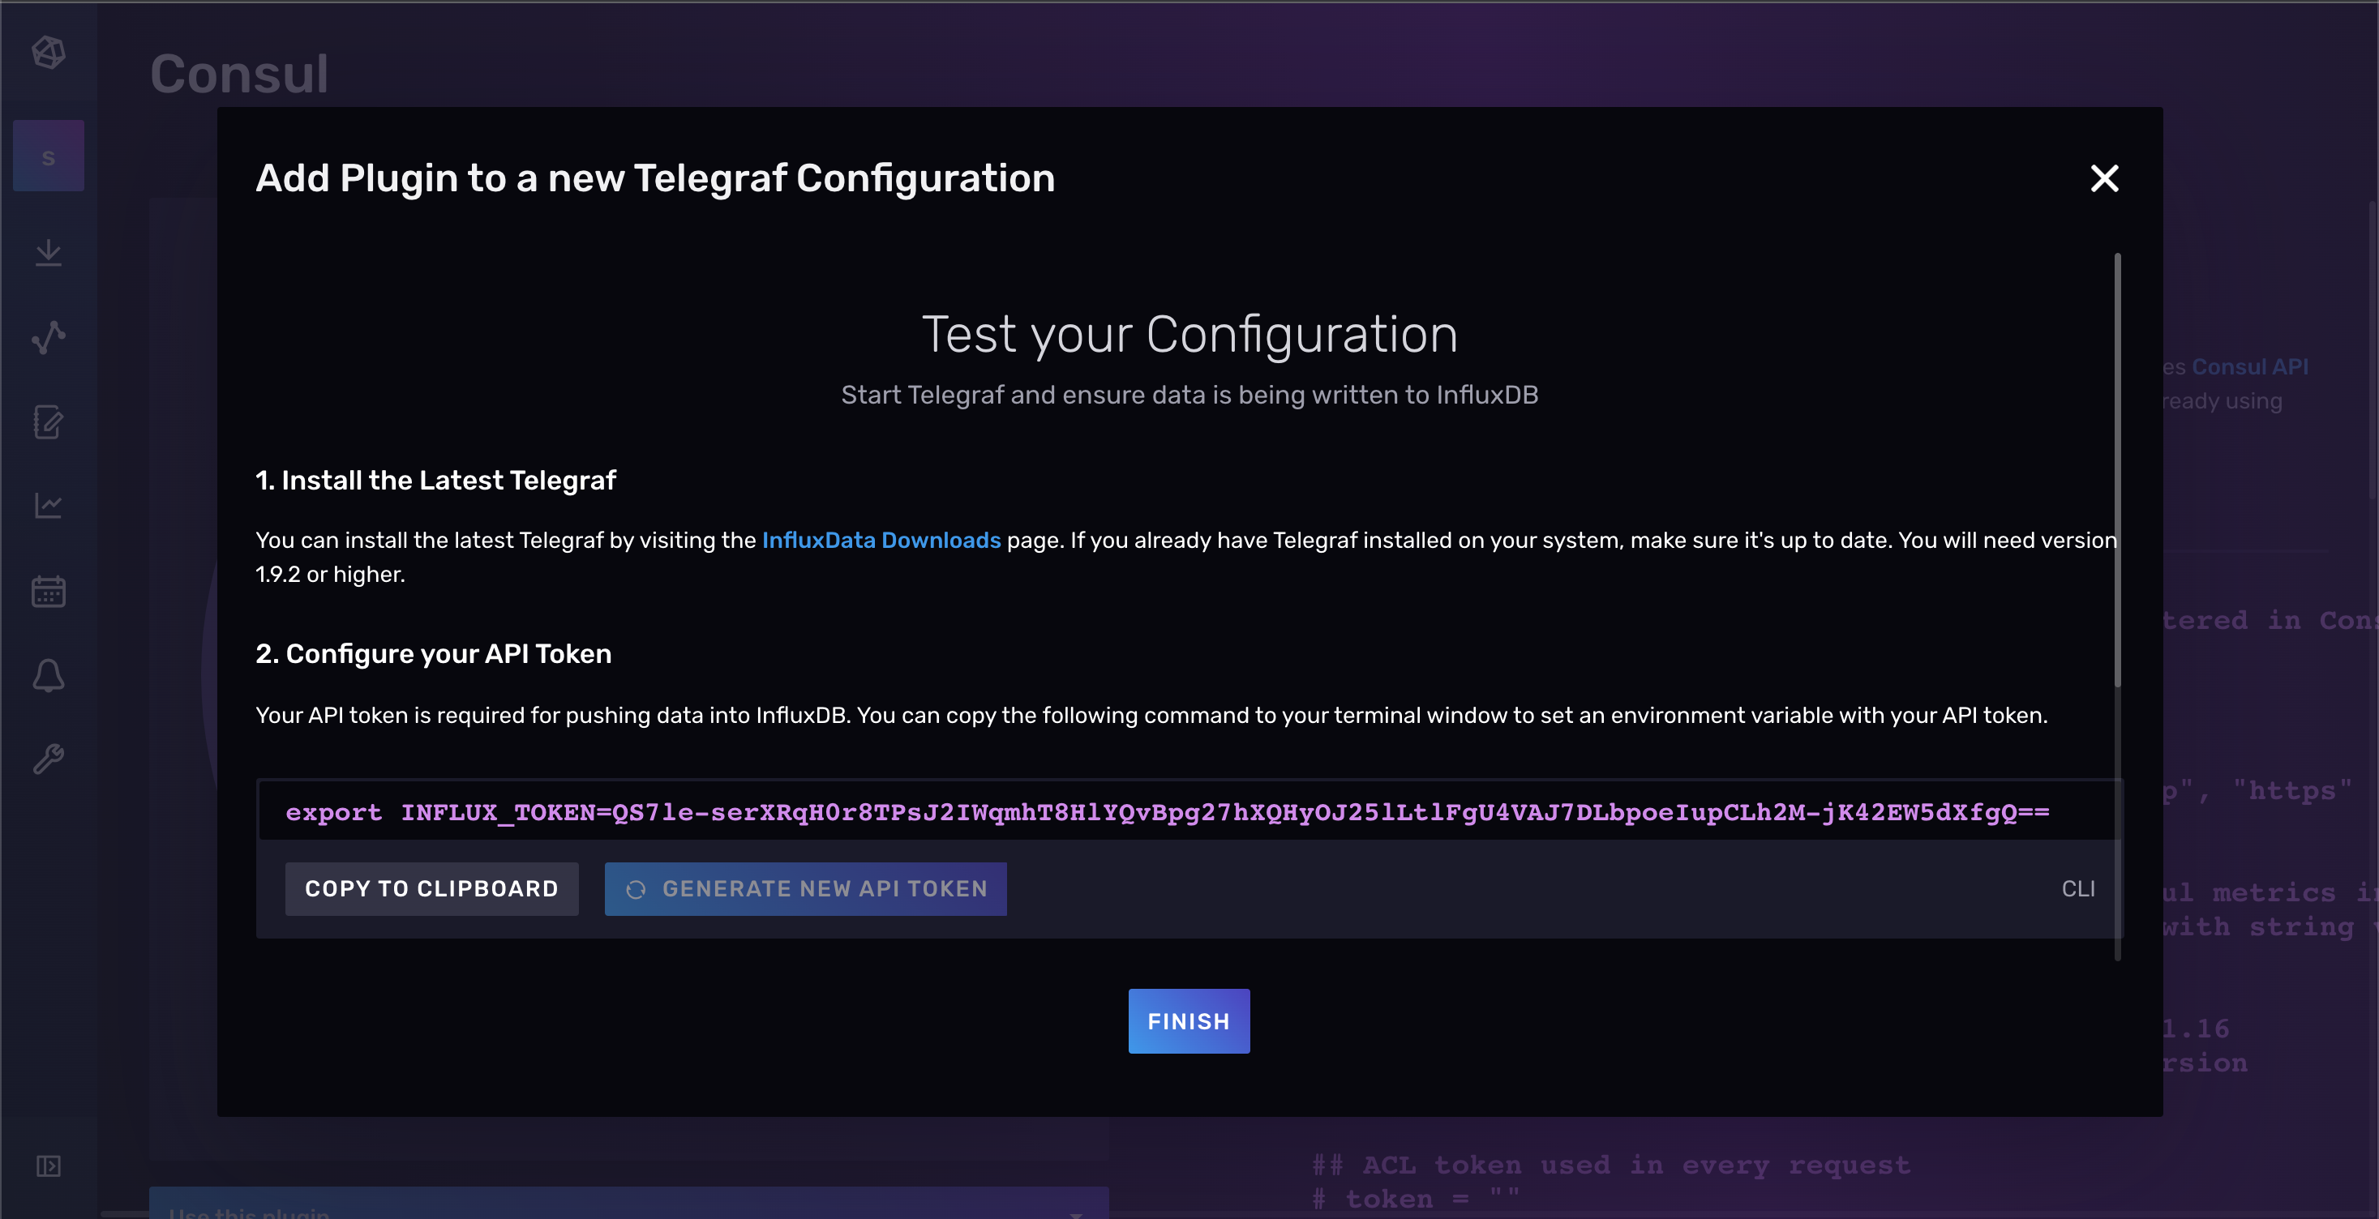This screenshot has height=1219, width=2379.
Task: Switch to the CLI option
Action: pyautogui.click(x=2080, y=889)
